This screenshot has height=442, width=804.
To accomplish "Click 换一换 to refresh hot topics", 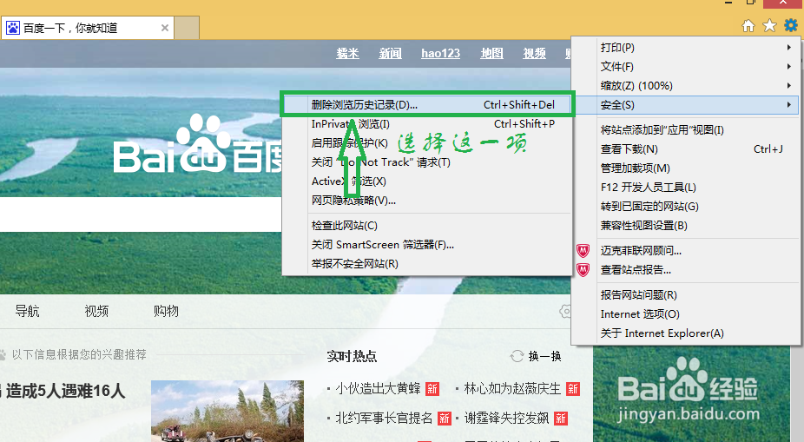I will [x=544, y=356].
